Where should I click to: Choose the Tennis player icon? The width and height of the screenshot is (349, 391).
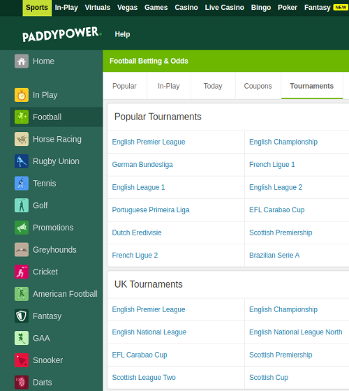[22, 183]
